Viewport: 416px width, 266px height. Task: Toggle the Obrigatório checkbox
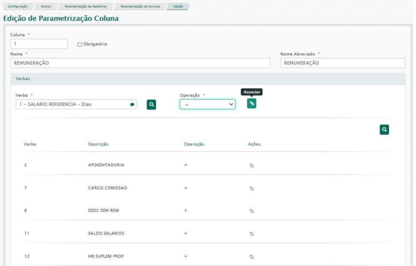[x=79, y=44]
